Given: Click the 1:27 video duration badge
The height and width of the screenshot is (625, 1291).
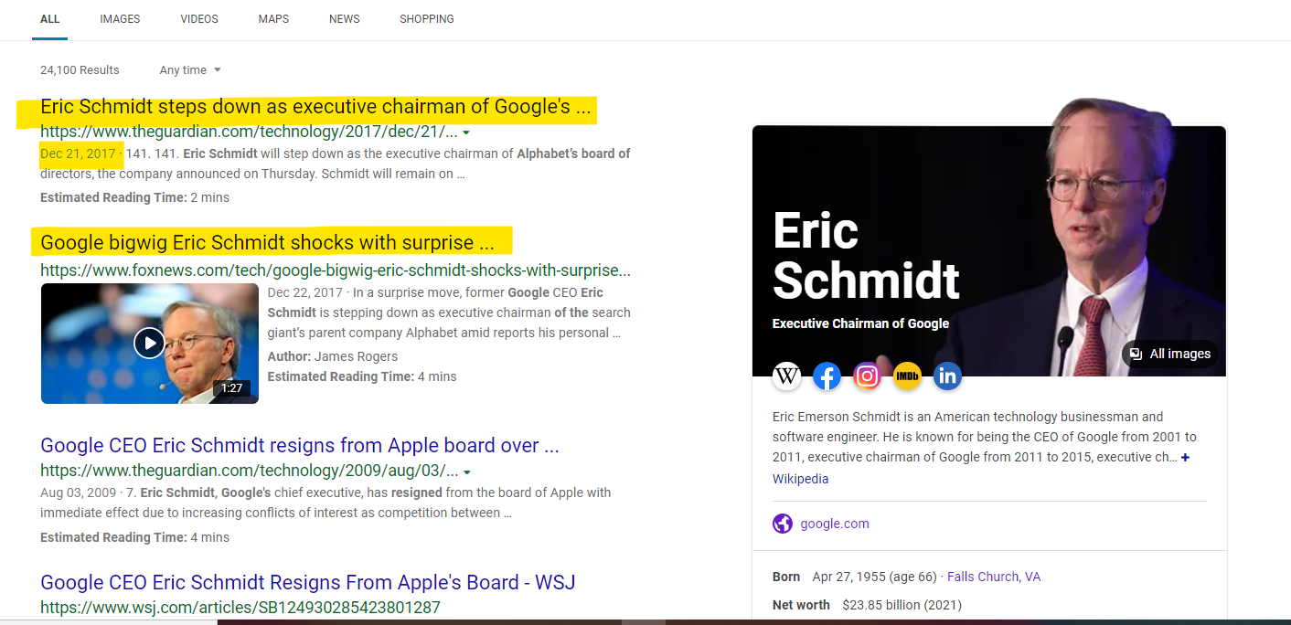Looking at the screenshot, I should [x=232, y=388].
